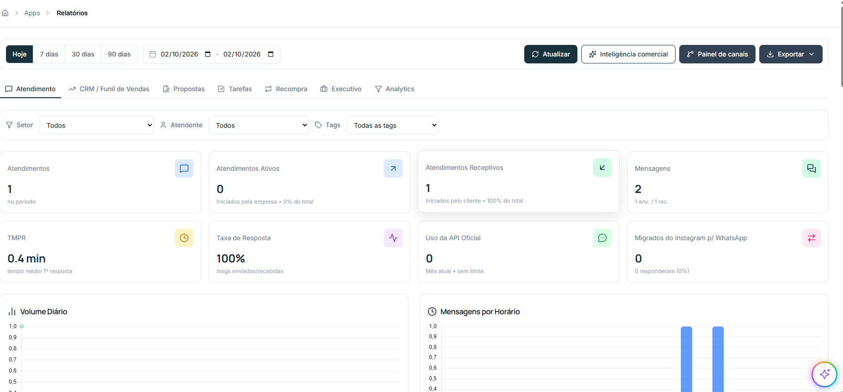Image resolution: width=843 pixels, height=392 pixels.
Task: Click the Apps breadcrumb link
Action: click(x=32, y=13)
